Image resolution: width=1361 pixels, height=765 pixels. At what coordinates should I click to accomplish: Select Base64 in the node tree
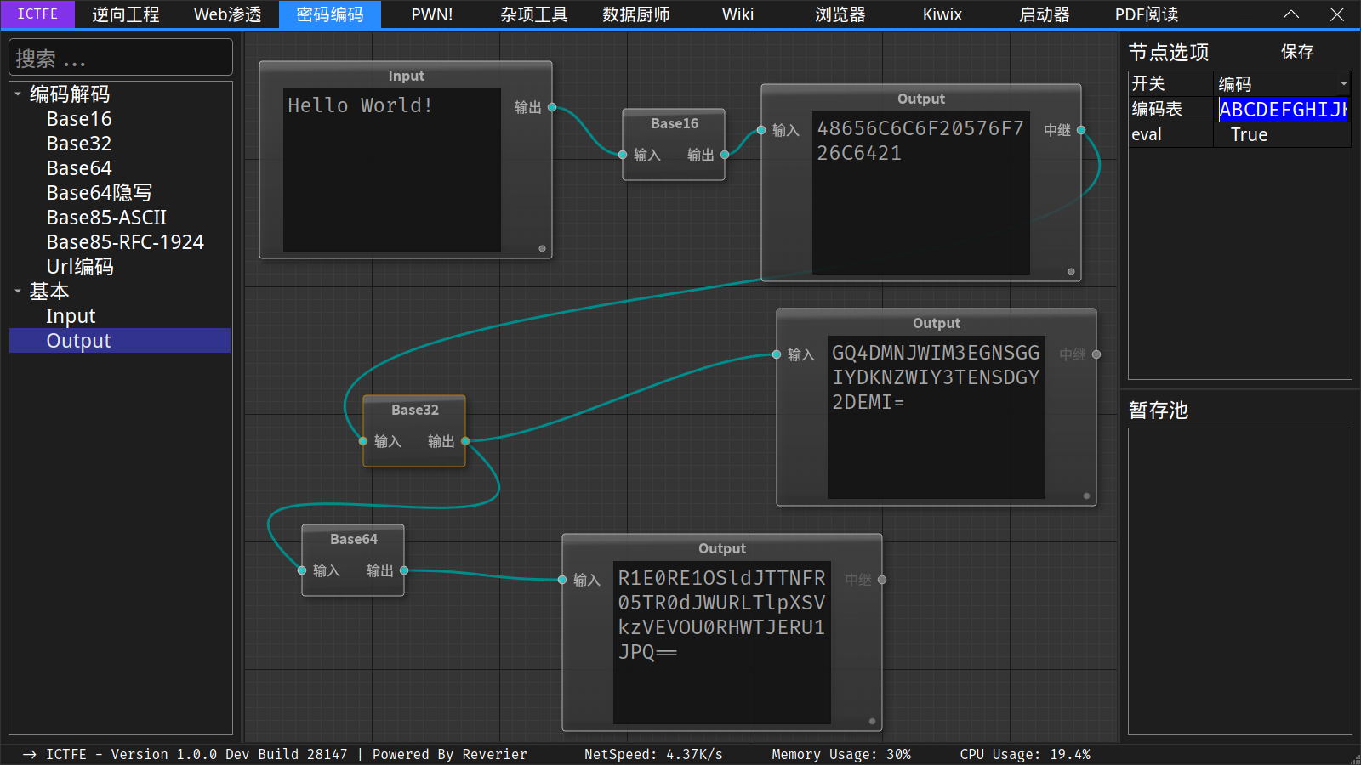tap(79, 168)
